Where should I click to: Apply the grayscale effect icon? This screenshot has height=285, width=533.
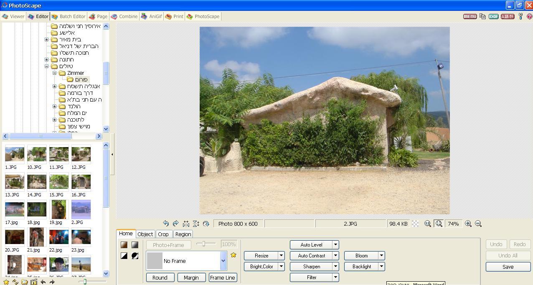click(135, 245)
